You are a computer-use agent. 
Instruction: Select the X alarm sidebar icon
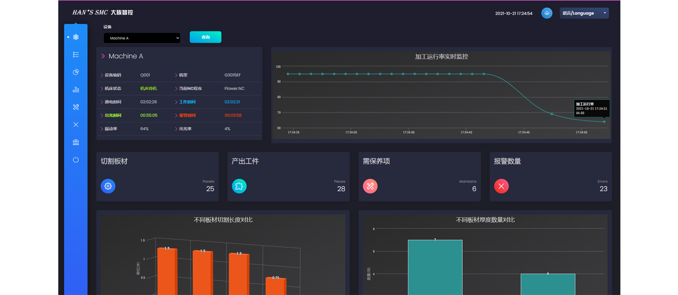coord(76,125)
